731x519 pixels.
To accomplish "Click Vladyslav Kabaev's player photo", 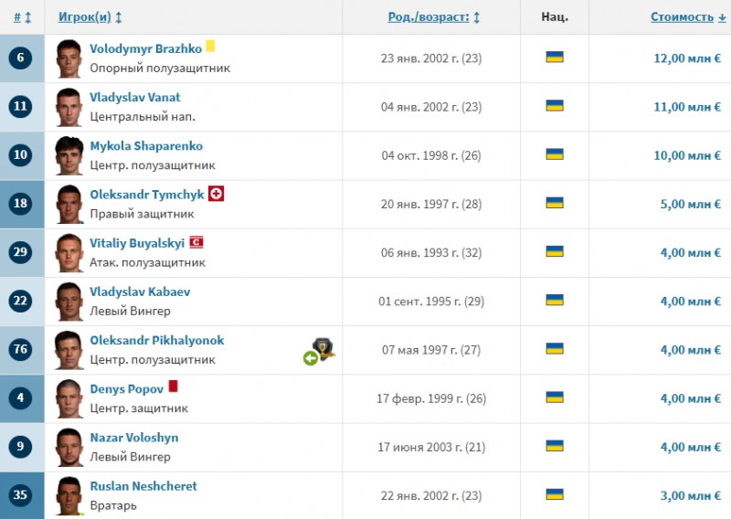I will coord(69,301).
